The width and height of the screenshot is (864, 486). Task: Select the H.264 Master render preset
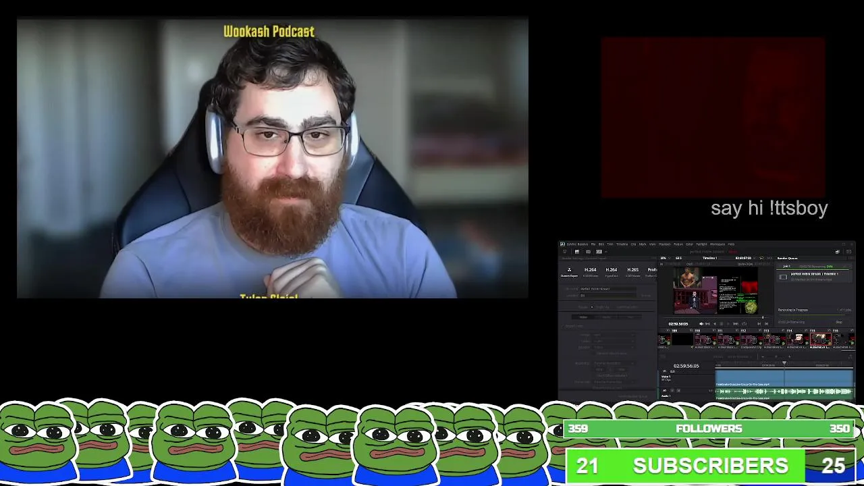591,273
